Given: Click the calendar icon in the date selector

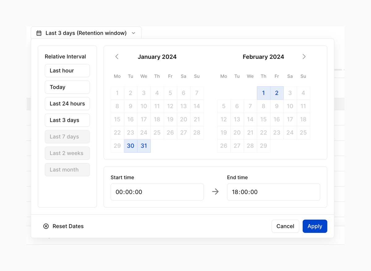Looking at the screenshot, I should pyautogui.click(x=39, y=33).
